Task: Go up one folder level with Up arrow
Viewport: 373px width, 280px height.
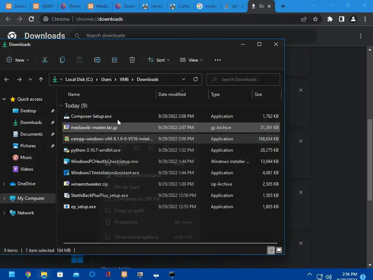Action: click(41, 79)
